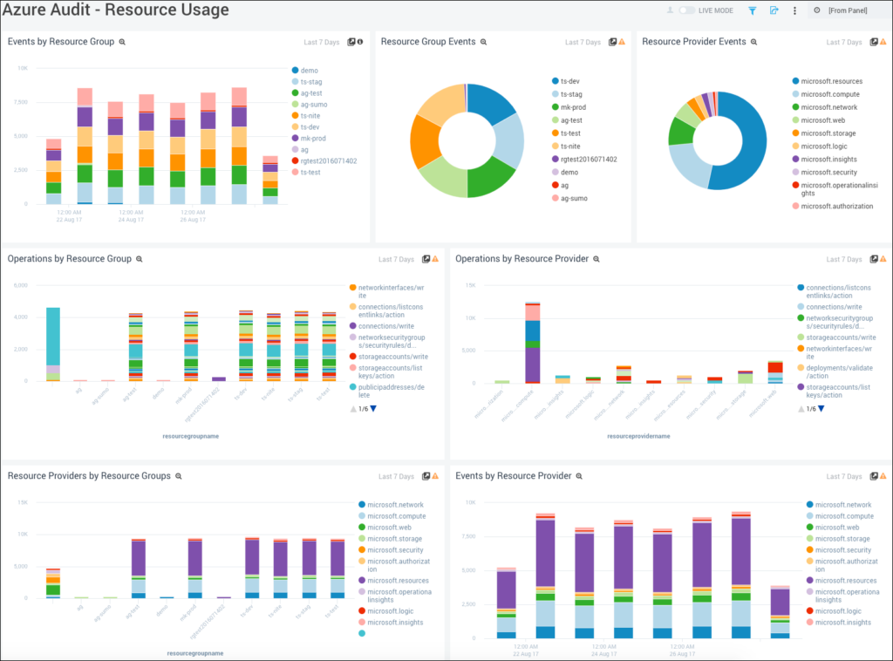Screen dimensions: 893x661
Task: Toggle microsoft.authorization in Resource Provider Events legend
Action: (833, 207)
